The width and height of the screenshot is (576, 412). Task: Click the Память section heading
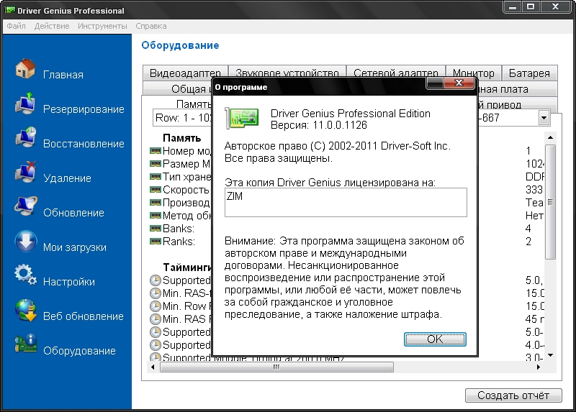(182, 138)
